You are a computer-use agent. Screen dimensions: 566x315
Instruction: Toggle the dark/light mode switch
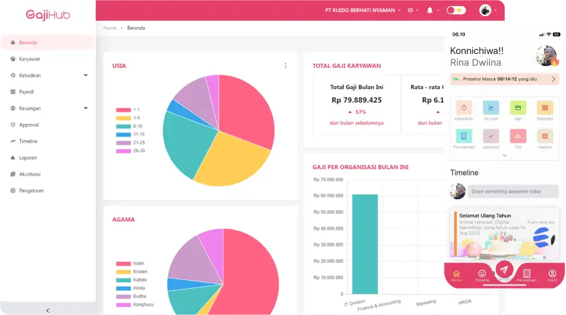point(456,11)
